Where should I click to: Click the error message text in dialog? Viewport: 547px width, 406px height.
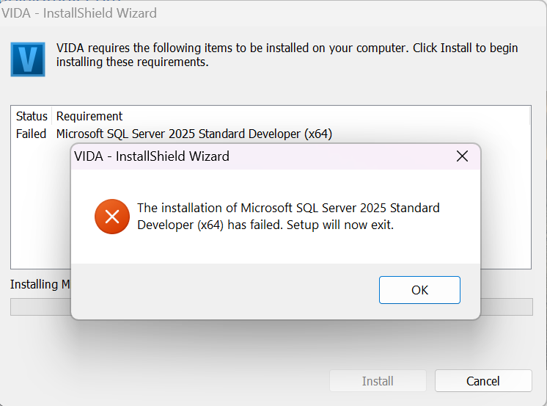[x=288, y=217]
